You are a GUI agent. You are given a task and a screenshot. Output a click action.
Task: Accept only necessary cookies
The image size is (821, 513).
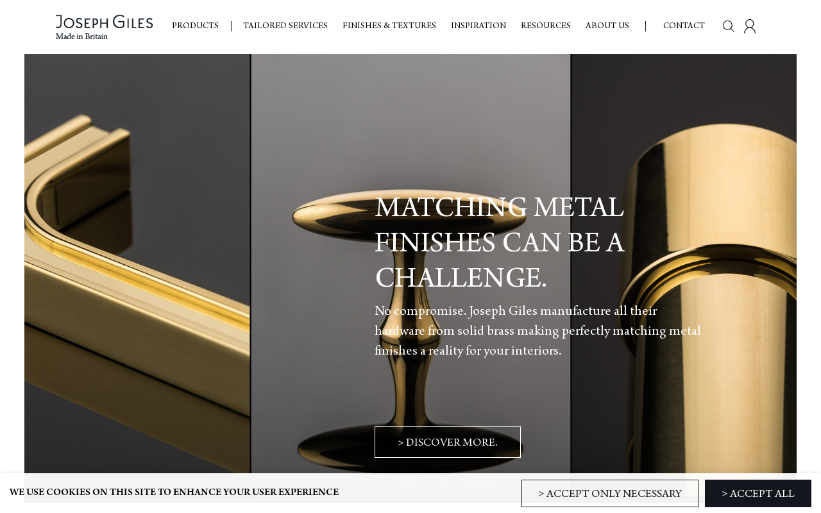[x=610, y=494]
